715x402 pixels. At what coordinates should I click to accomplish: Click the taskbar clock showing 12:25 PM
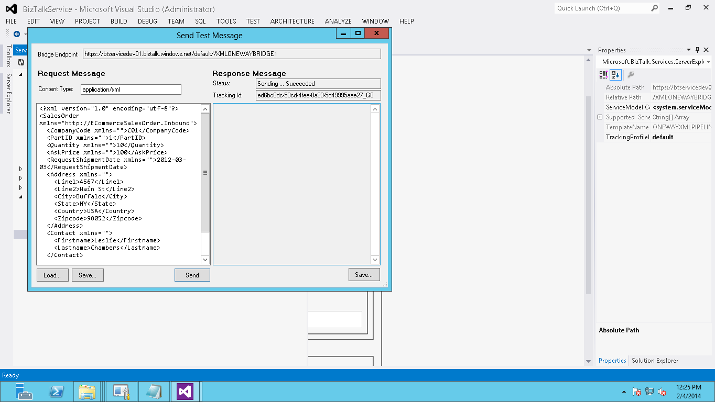coord(689,392)
